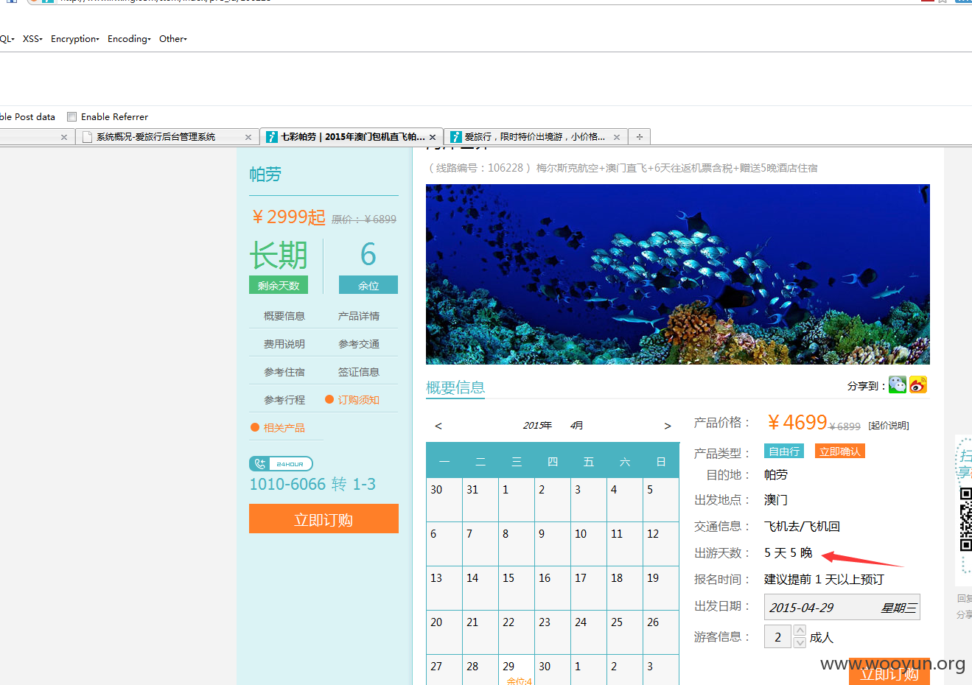This screenshot has width=972, height=685.
Task: Select calendar date 30 in last row
Action: pyautogui.click(x=553, y=670)
